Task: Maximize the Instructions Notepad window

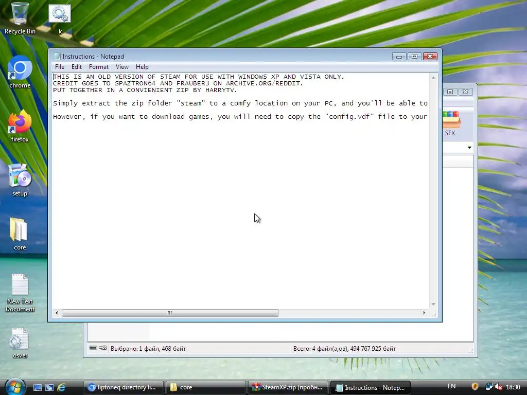Action: pyautogui.click(x=414, y=57)
